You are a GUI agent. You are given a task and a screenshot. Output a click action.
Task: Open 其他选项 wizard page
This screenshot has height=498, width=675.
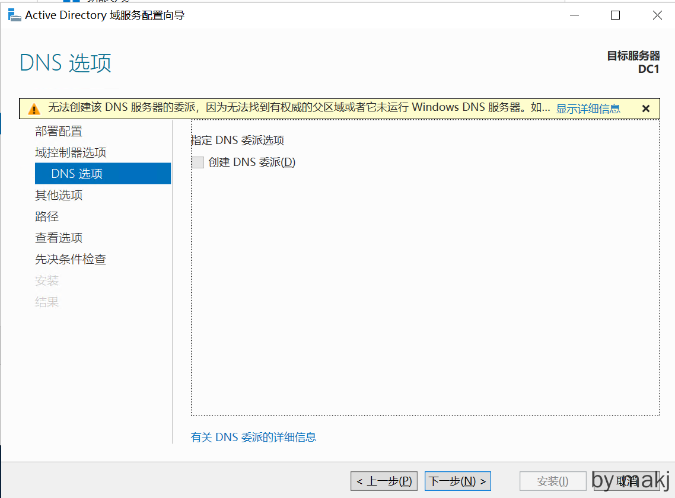(x=59, y=195)
